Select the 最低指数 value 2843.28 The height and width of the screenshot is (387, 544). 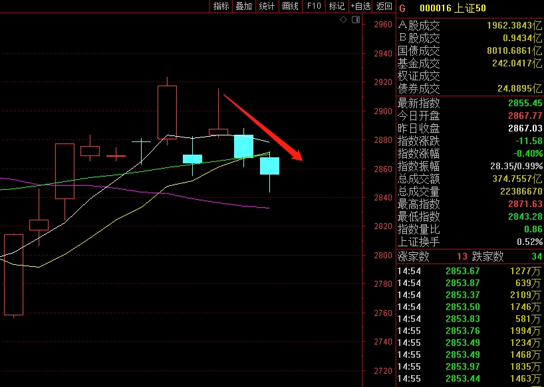(x=525, y=216)
